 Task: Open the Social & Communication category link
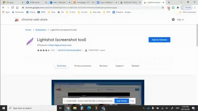point(70,50)
